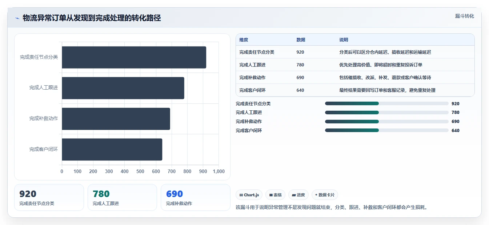Click the 640 progress bar for 完成客户闭环

click(x=387, y=130)
